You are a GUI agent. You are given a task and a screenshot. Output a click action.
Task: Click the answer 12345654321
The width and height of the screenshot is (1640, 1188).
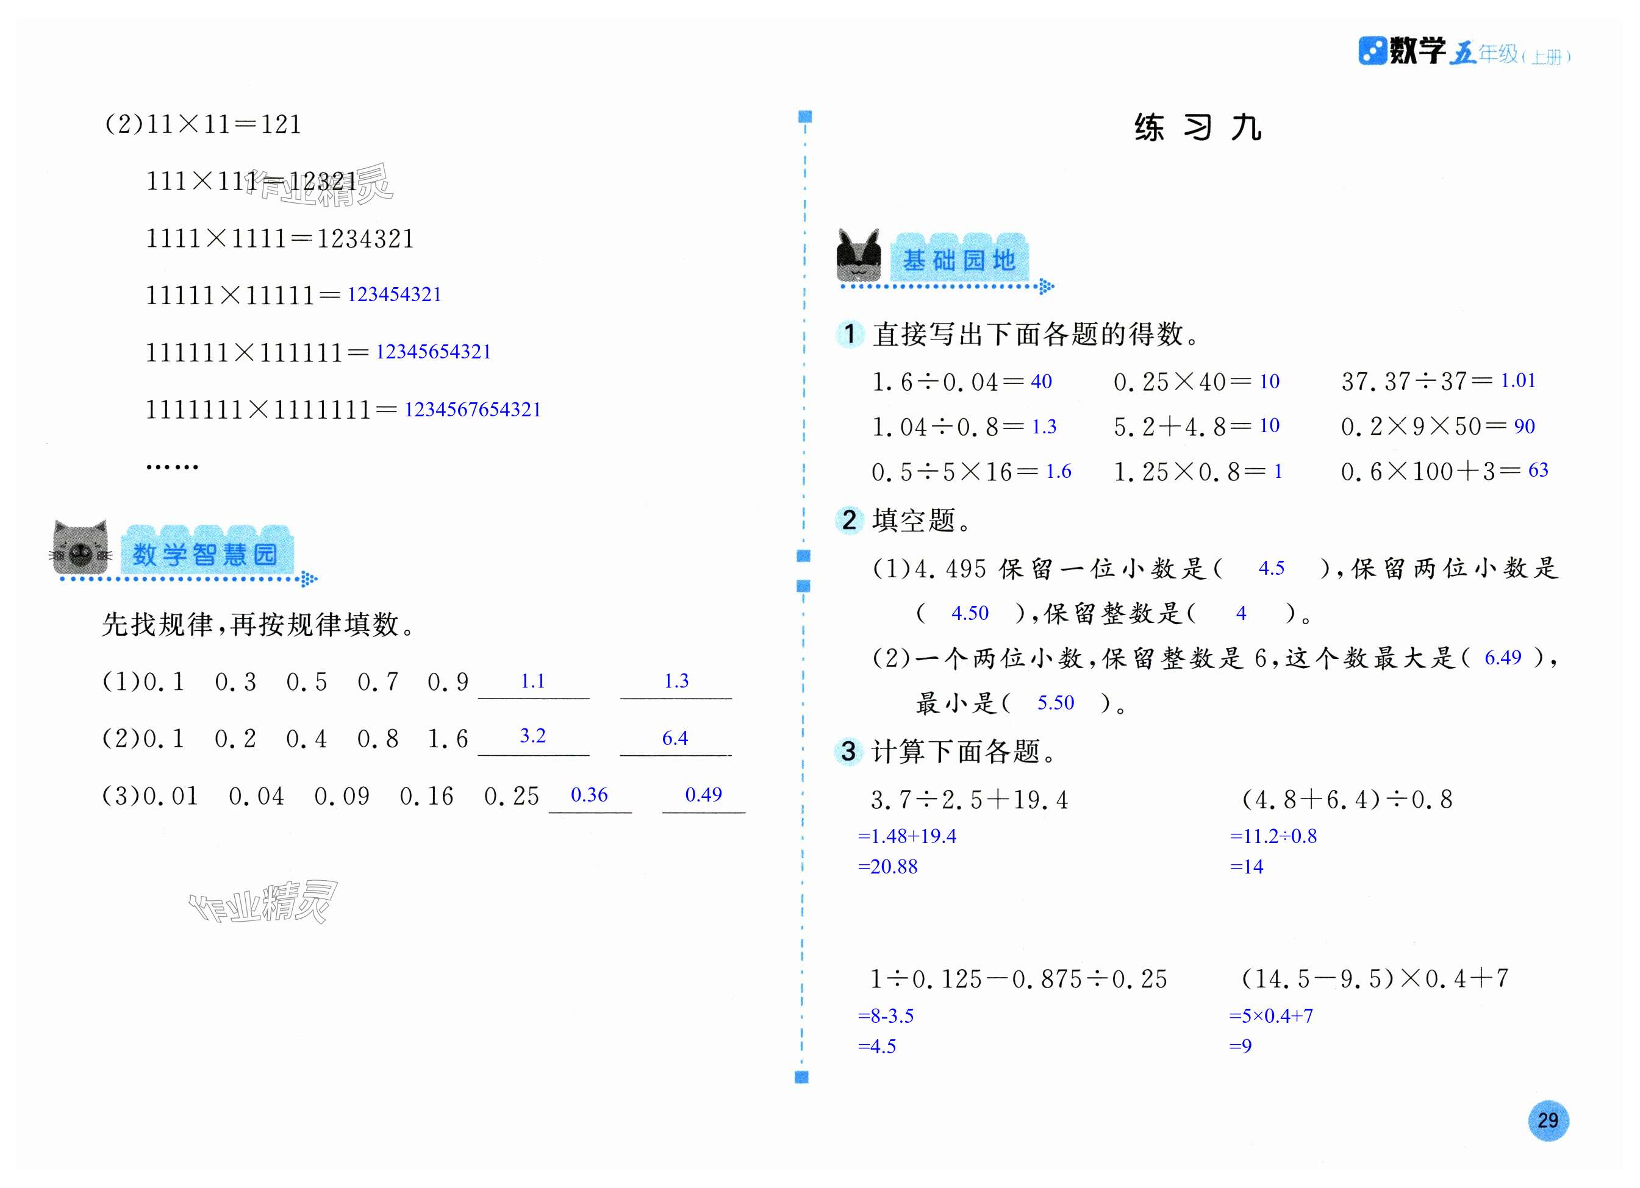pos(433,351)
